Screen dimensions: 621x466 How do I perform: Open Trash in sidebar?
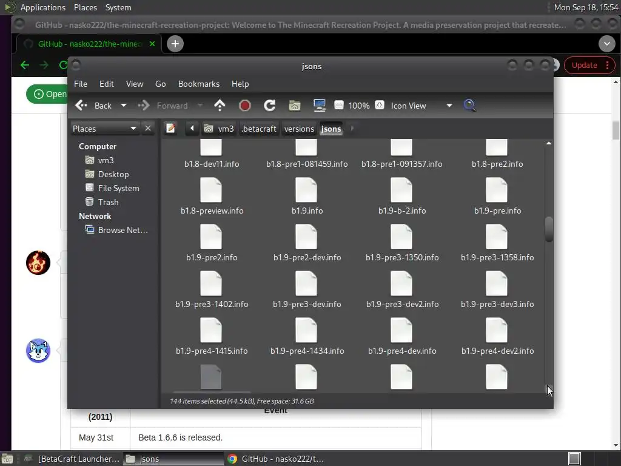tap(108, 202)
